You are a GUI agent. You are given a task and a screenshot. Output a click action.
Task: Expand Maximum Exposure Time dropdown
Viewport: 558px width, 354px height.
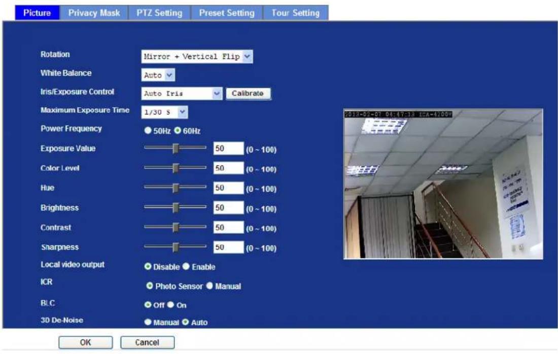click(164, 112)
